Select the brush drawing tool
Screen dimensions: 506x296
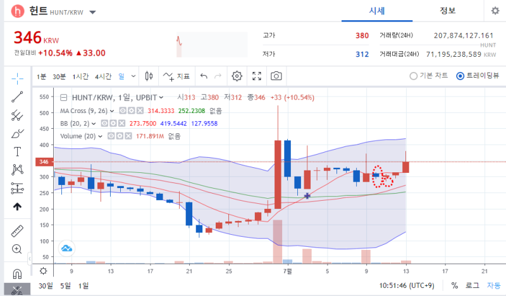click(18, 133)
